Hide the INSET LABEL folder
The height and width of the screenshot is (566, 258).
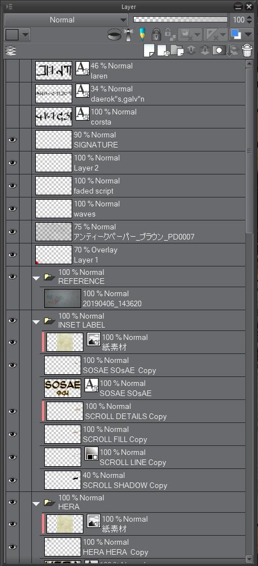tap(13, 320)
